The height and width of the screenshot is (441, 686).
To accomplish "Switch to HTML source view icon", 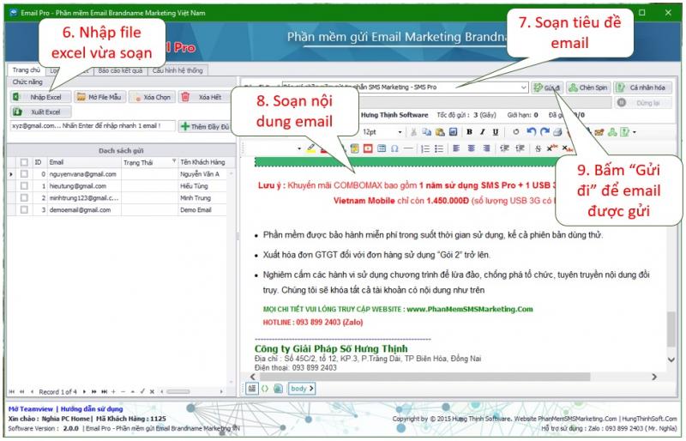I will coord(265,389).
